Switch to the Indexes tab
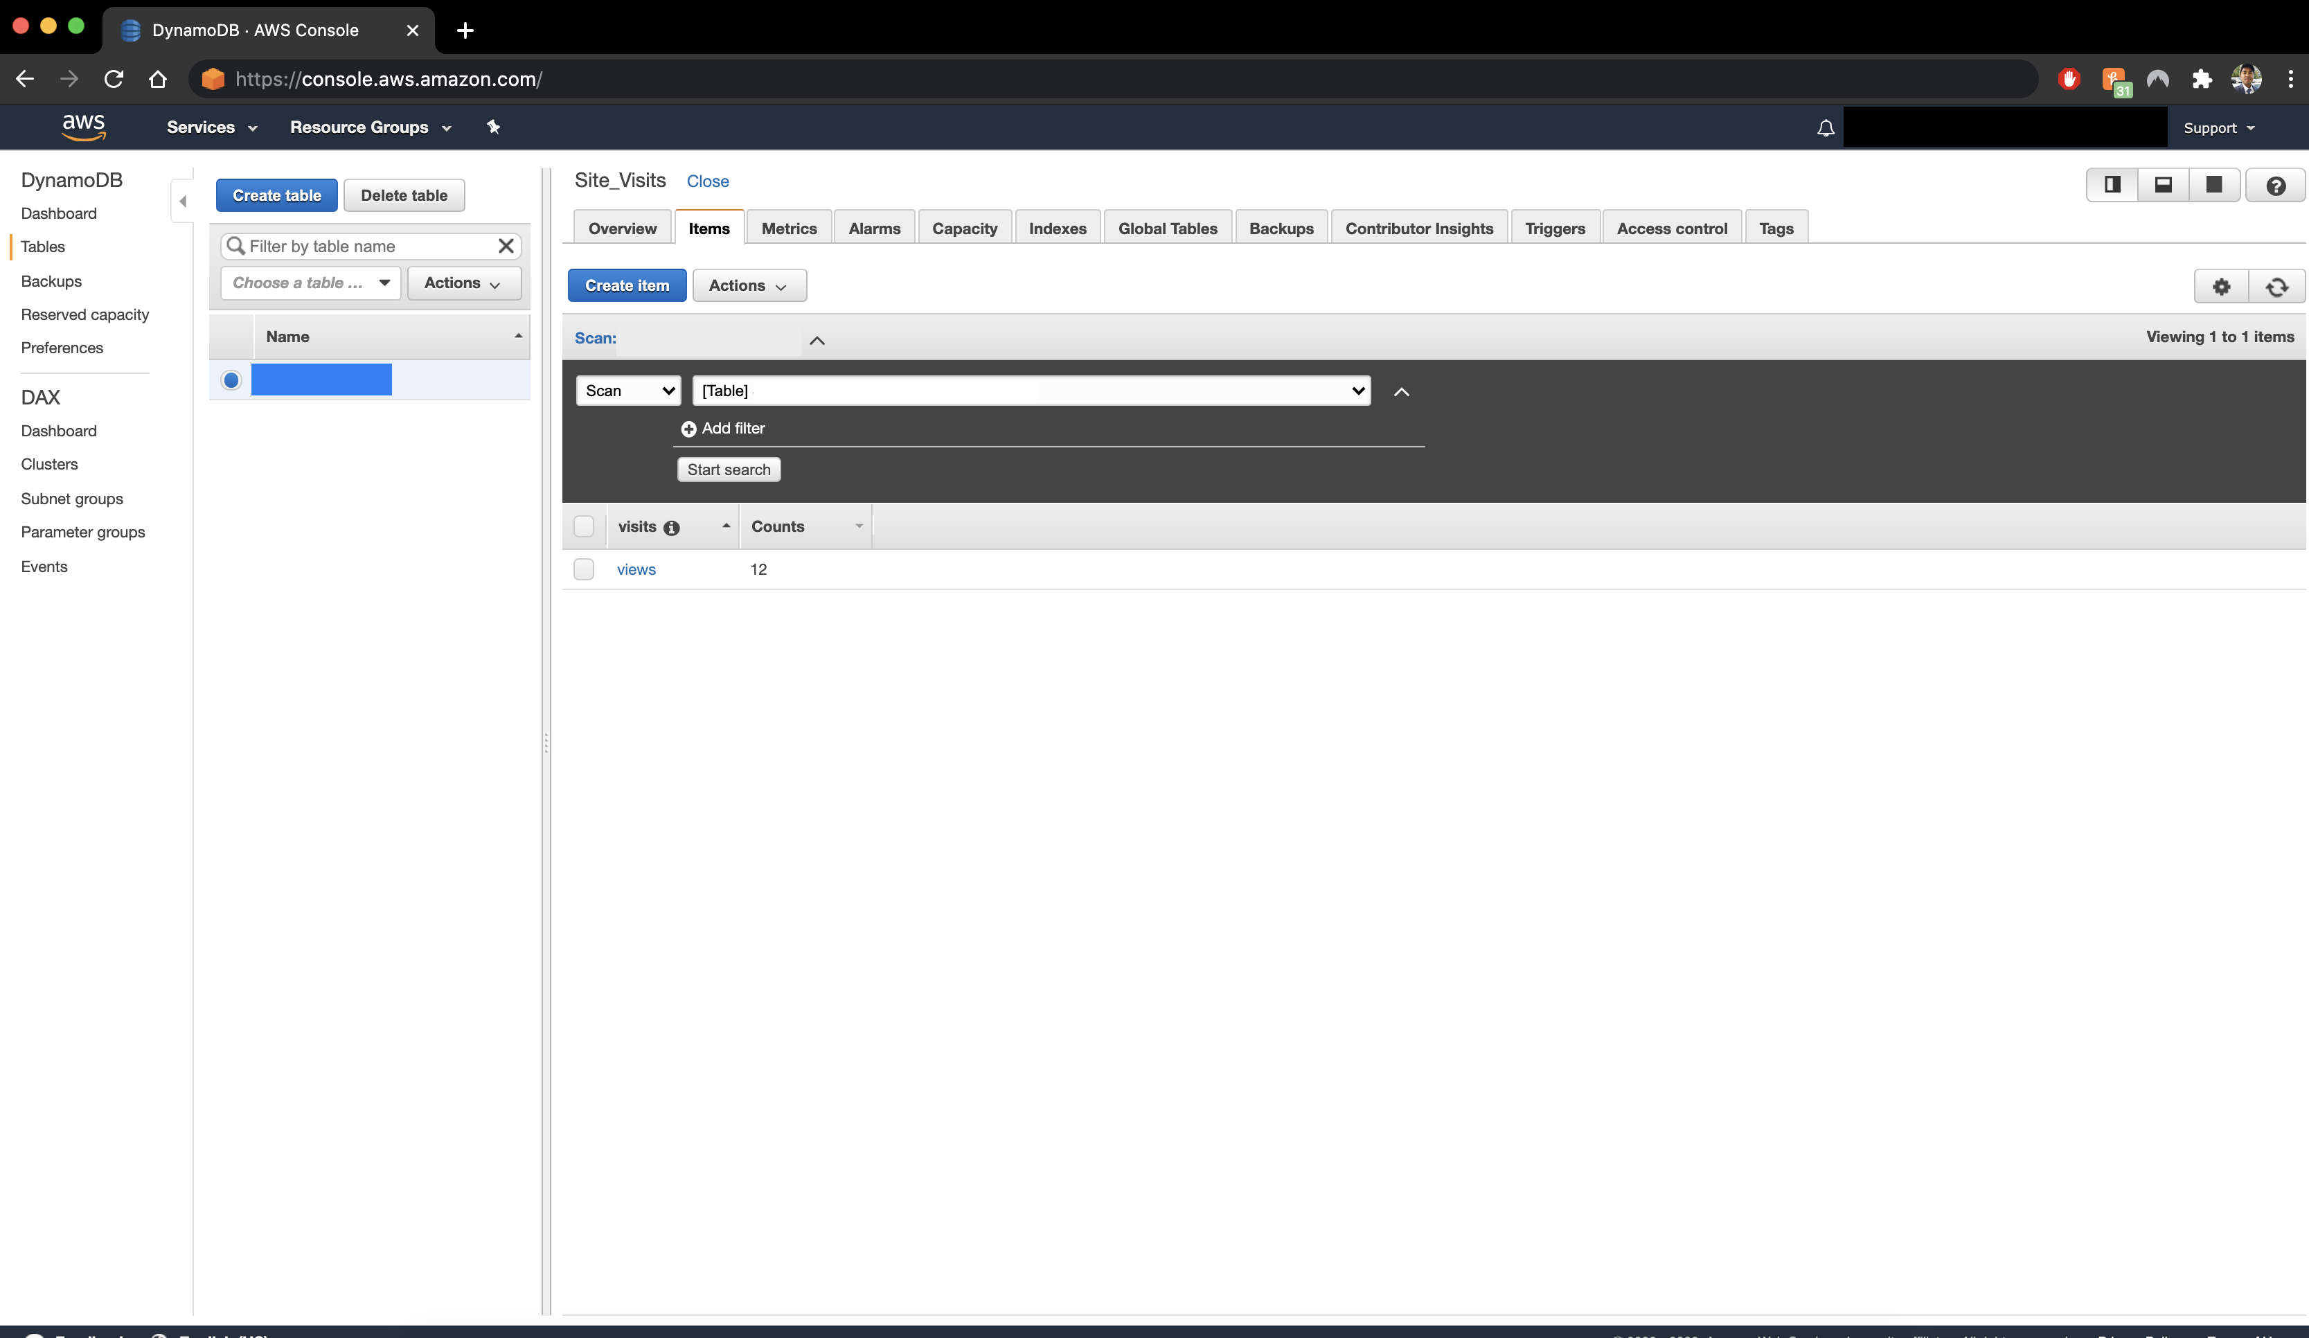The width and height of the screenshot is (2309, 1338). 1058,228
